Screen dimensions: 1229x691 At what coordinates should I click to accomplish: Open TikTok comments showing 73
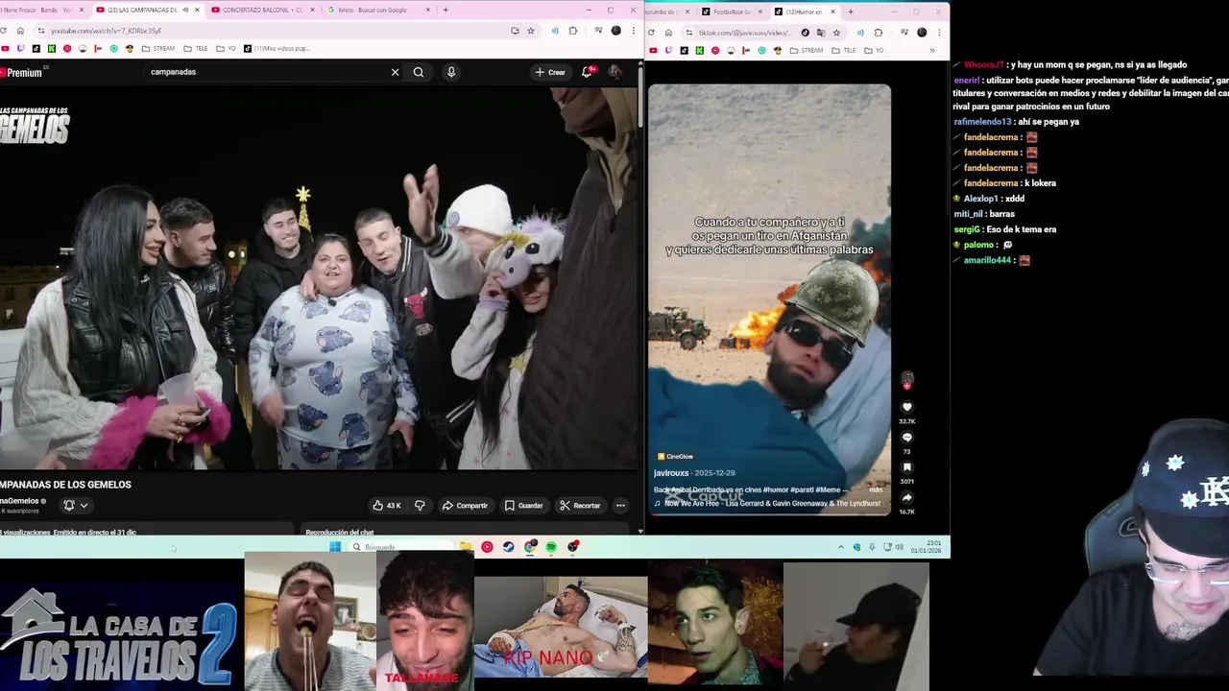point(906,438)
